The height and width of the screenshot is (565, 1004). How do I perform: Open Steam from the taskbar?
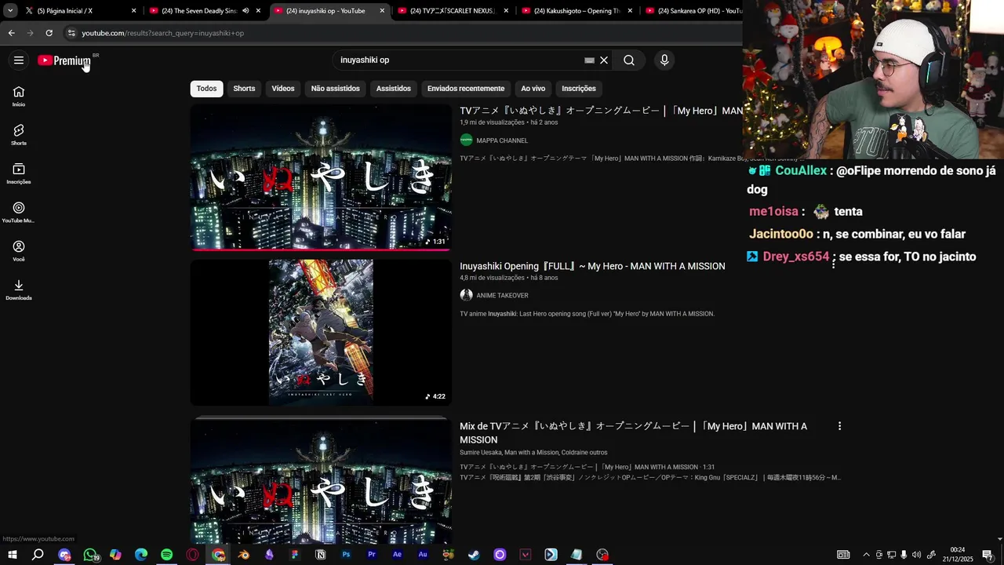(x=474, y=555)
